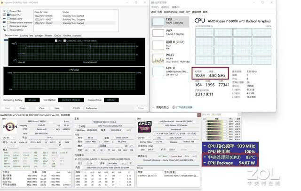Viewport: 301px width, 191px height.
Task: Enable the Stress system memory checkbox
Action: click(x=8, y=23)
